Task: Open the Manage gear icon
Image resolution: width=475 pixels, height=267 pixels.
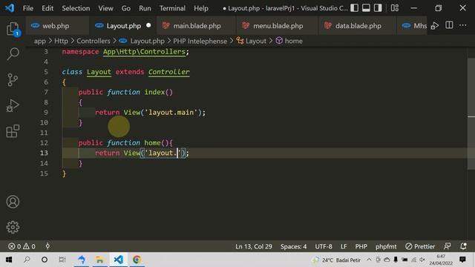Action: coord(13,227)
